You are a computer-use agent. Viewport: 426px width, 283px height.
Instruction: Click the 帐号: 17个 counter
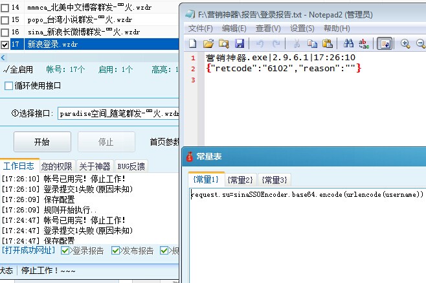[x=65, y=69]
